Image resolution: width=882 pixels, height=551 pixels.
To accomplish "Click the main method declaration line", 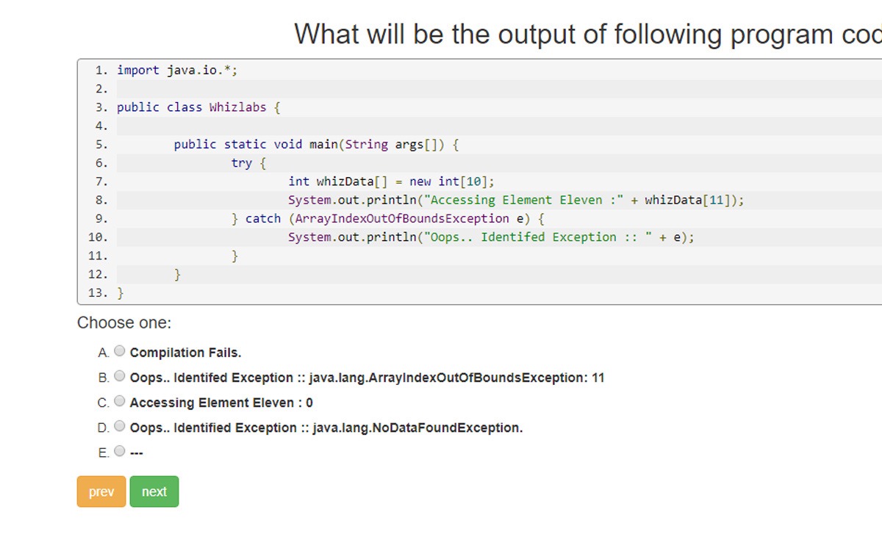I will [316, 144].
